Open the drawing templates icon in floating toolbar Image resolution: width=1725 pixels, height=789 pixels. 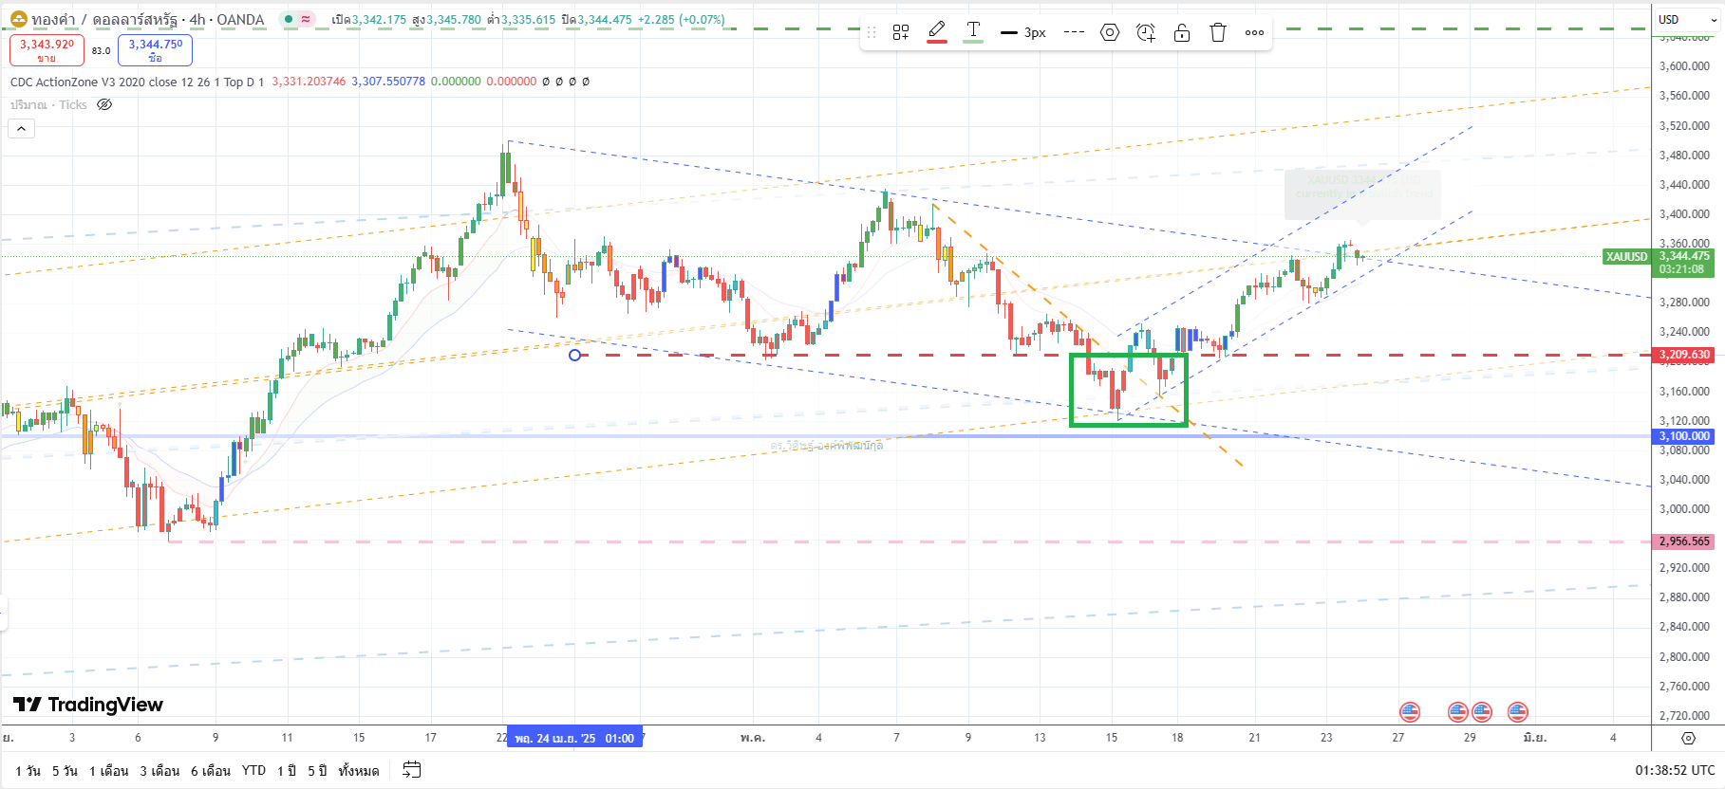click(901, 32)
